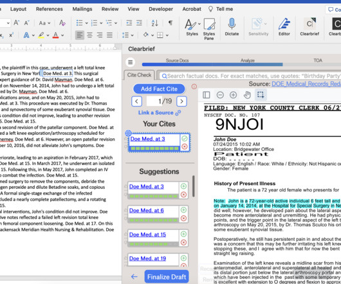The height and width of the screenshot is (284, 341).
Task: Open the Layout ribbon tab
Action: point(18,9)
